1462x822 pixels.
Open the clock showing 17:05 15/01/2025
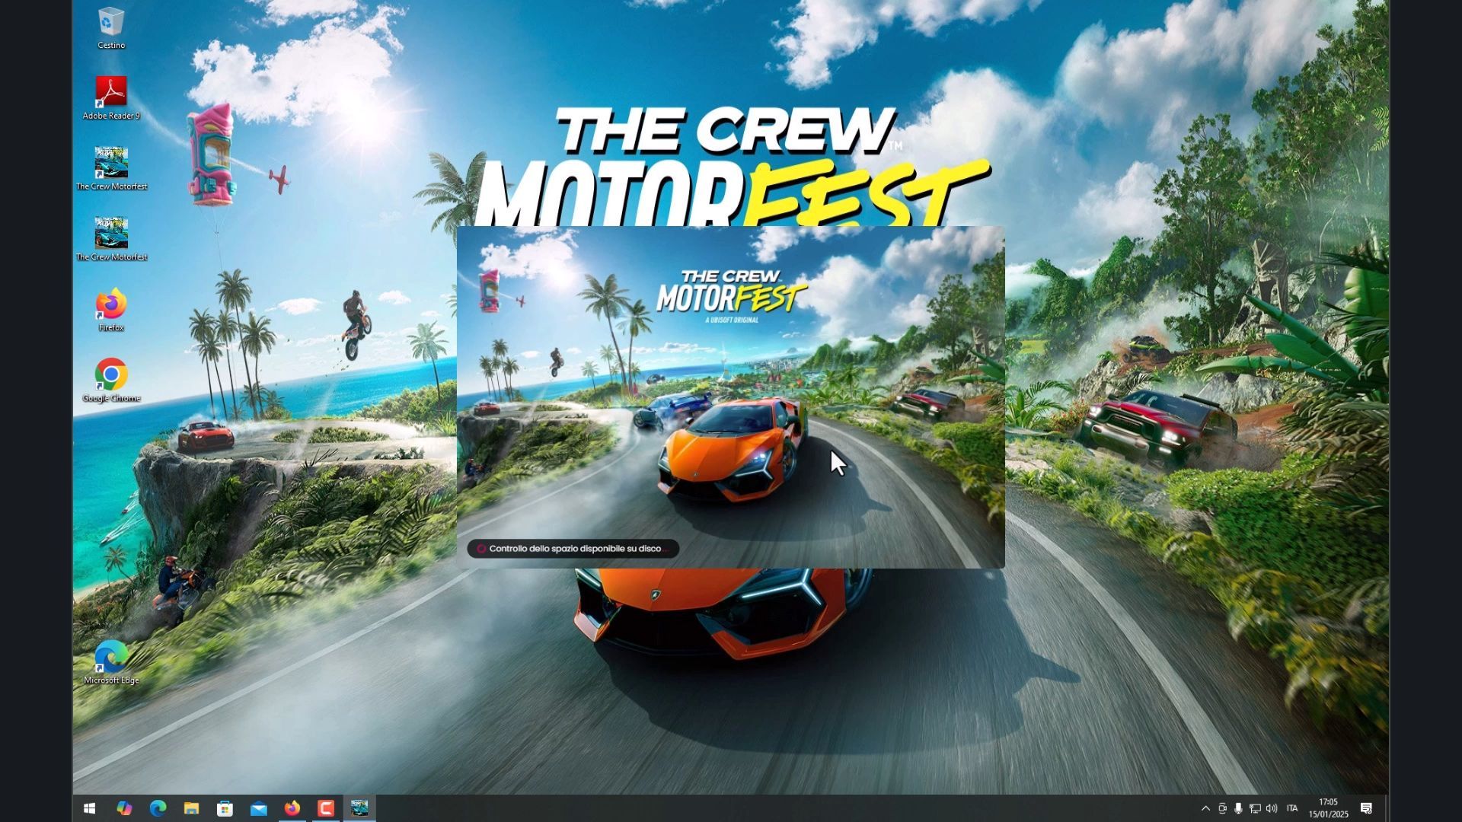(1329, 808)
